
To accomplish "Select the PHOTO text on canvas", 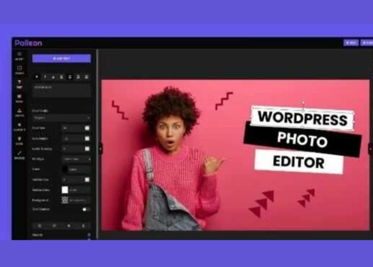I will (x=302, y=139).
